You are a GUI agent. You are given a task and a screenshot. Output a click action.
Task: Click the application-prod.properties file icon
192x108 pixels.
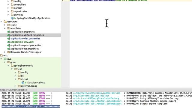[9, 45]
